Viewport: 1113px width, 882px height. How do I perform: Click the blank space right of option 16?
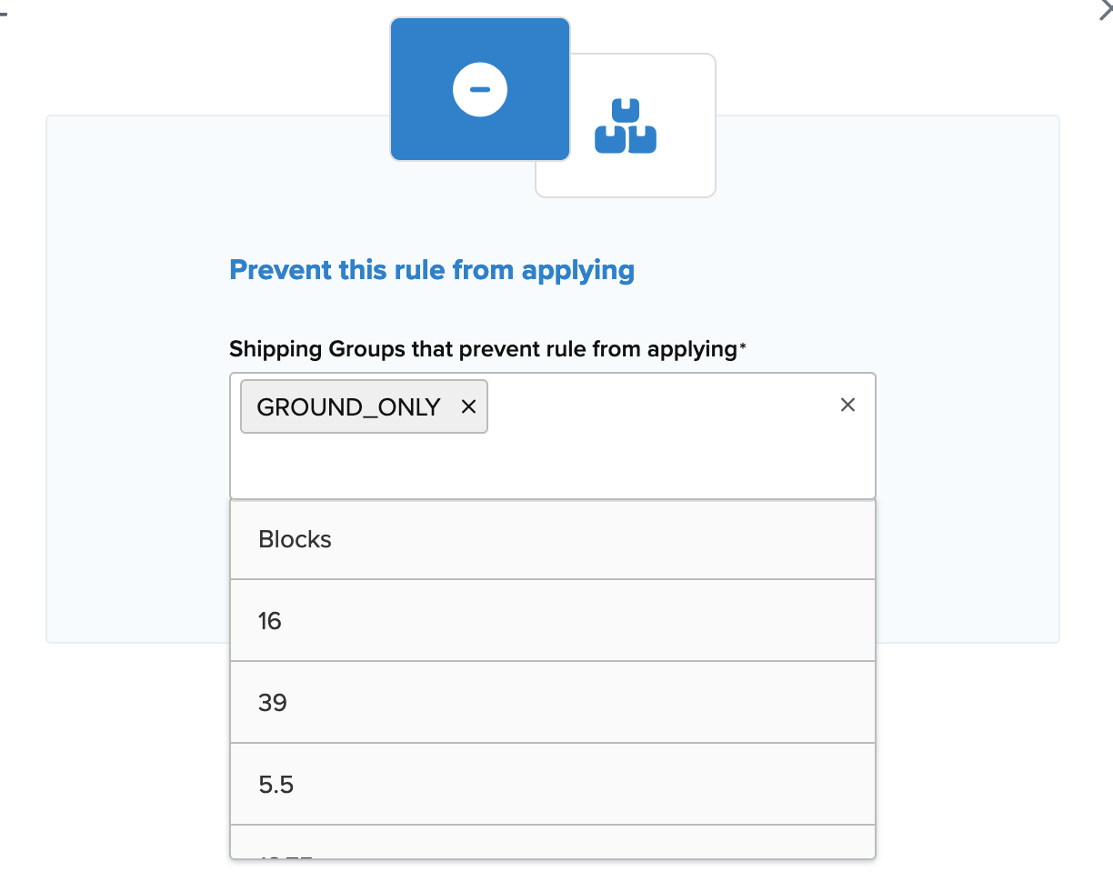(637, 621)
